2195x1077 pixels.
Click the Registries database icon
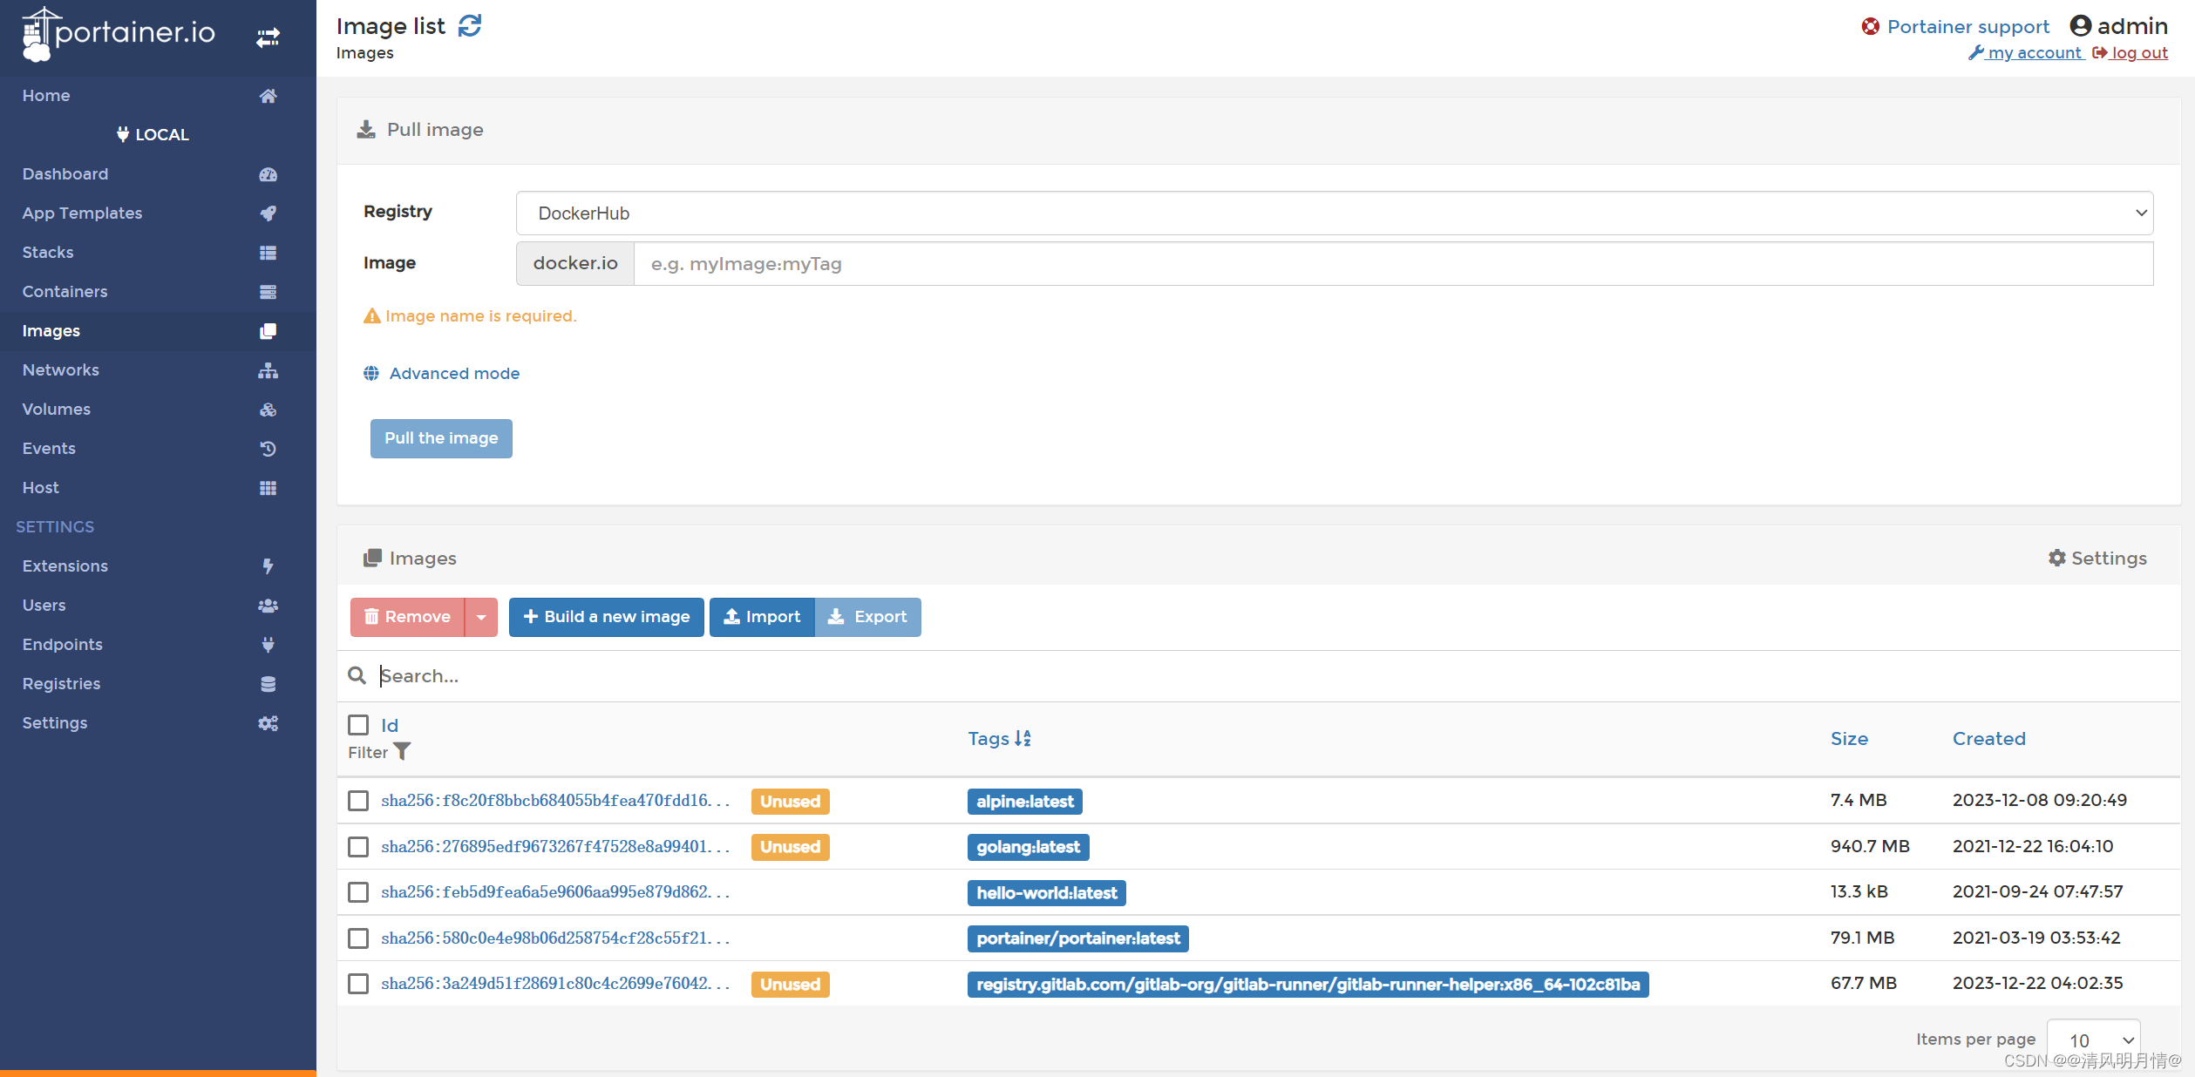[268, 684]
